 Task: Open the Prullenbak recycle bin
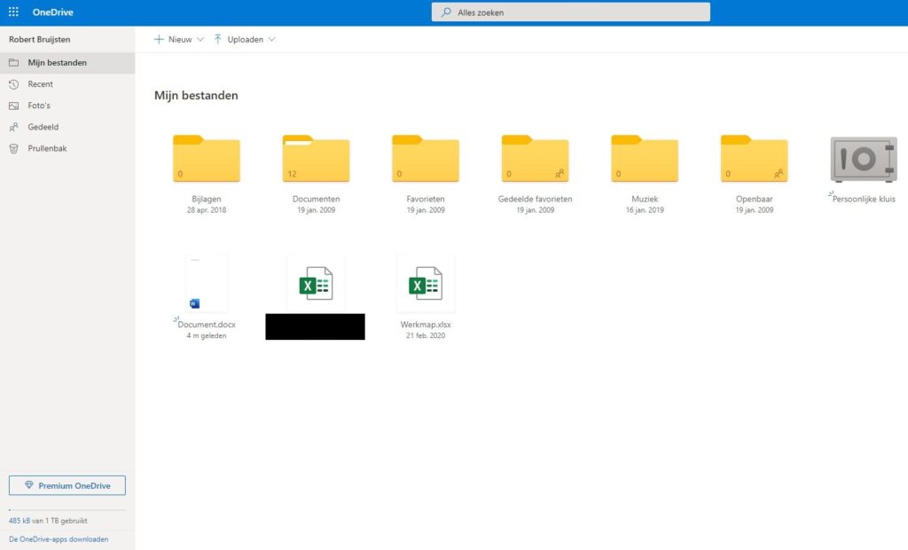[x=47, y=148]
